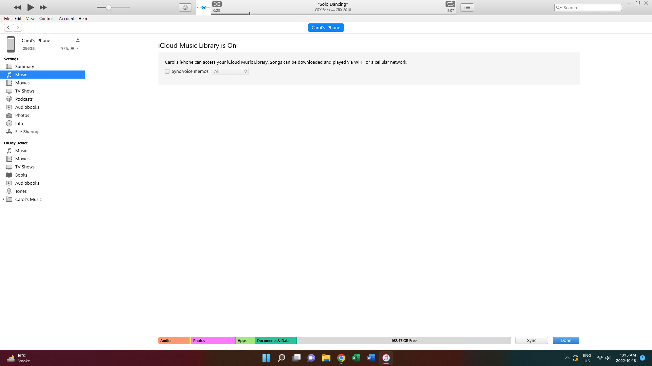The height and width of the screenshot is (366, 652).
Task: Open the All voice memos dropdown
Action: click(x=230, y=72)
